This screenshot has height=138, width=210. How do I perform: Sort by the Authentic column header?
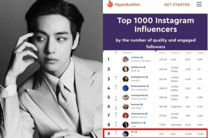tap(189, 53)
